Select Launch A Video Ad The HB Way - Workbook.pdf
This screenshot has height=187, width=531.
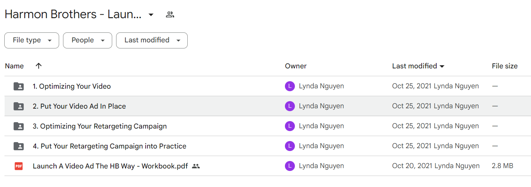click(267, 166)
